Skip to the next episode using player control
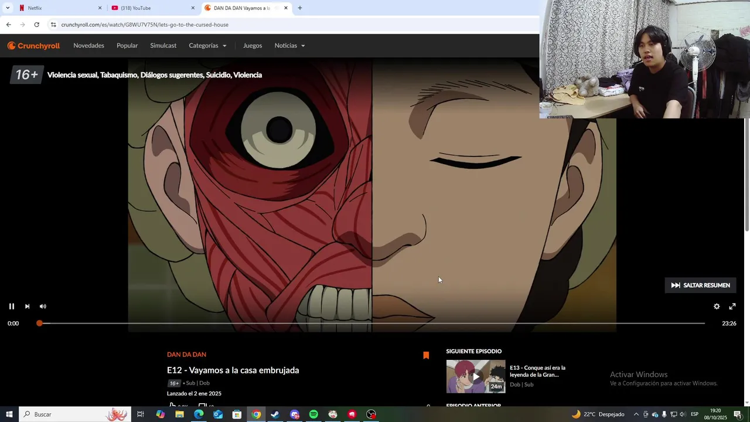 pos(27,307)
